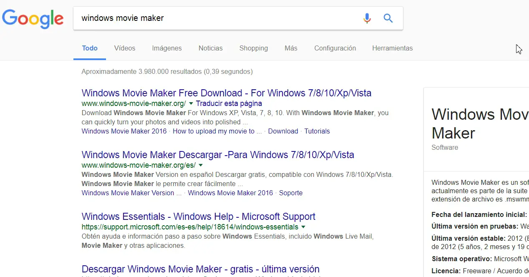The image size is (529, 277).
Task: Switch to the Vídeos tab
Action: pyautogui.click(x=125, y=48)
